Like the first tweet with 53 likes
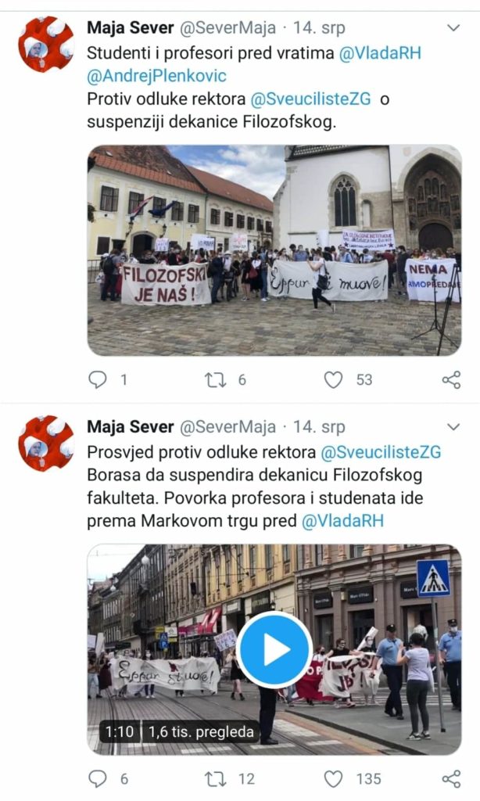Screen dimensions: 480x801 pyautogui.click(x=334, y=379)
